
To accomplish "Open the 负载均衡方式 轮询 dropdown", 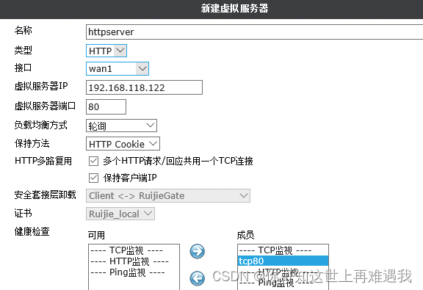I will coord(121,126).
